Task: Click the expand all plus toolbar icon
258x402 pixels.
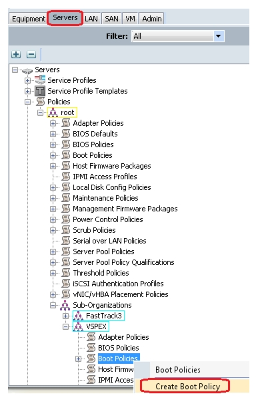Action: [16, 54]
